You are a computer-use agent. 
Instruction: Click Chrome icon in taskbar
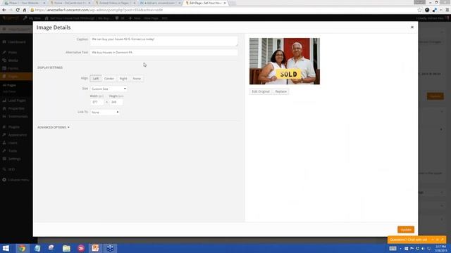coord(22,248)
